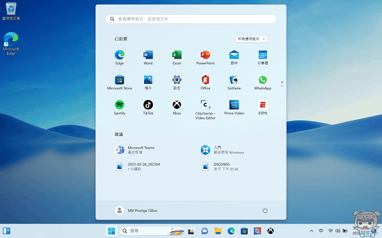The width and height of the screenshot is (382, 238).
Task: Select the Recycle Bin desktop icon
Action: (x=11, y=11)
